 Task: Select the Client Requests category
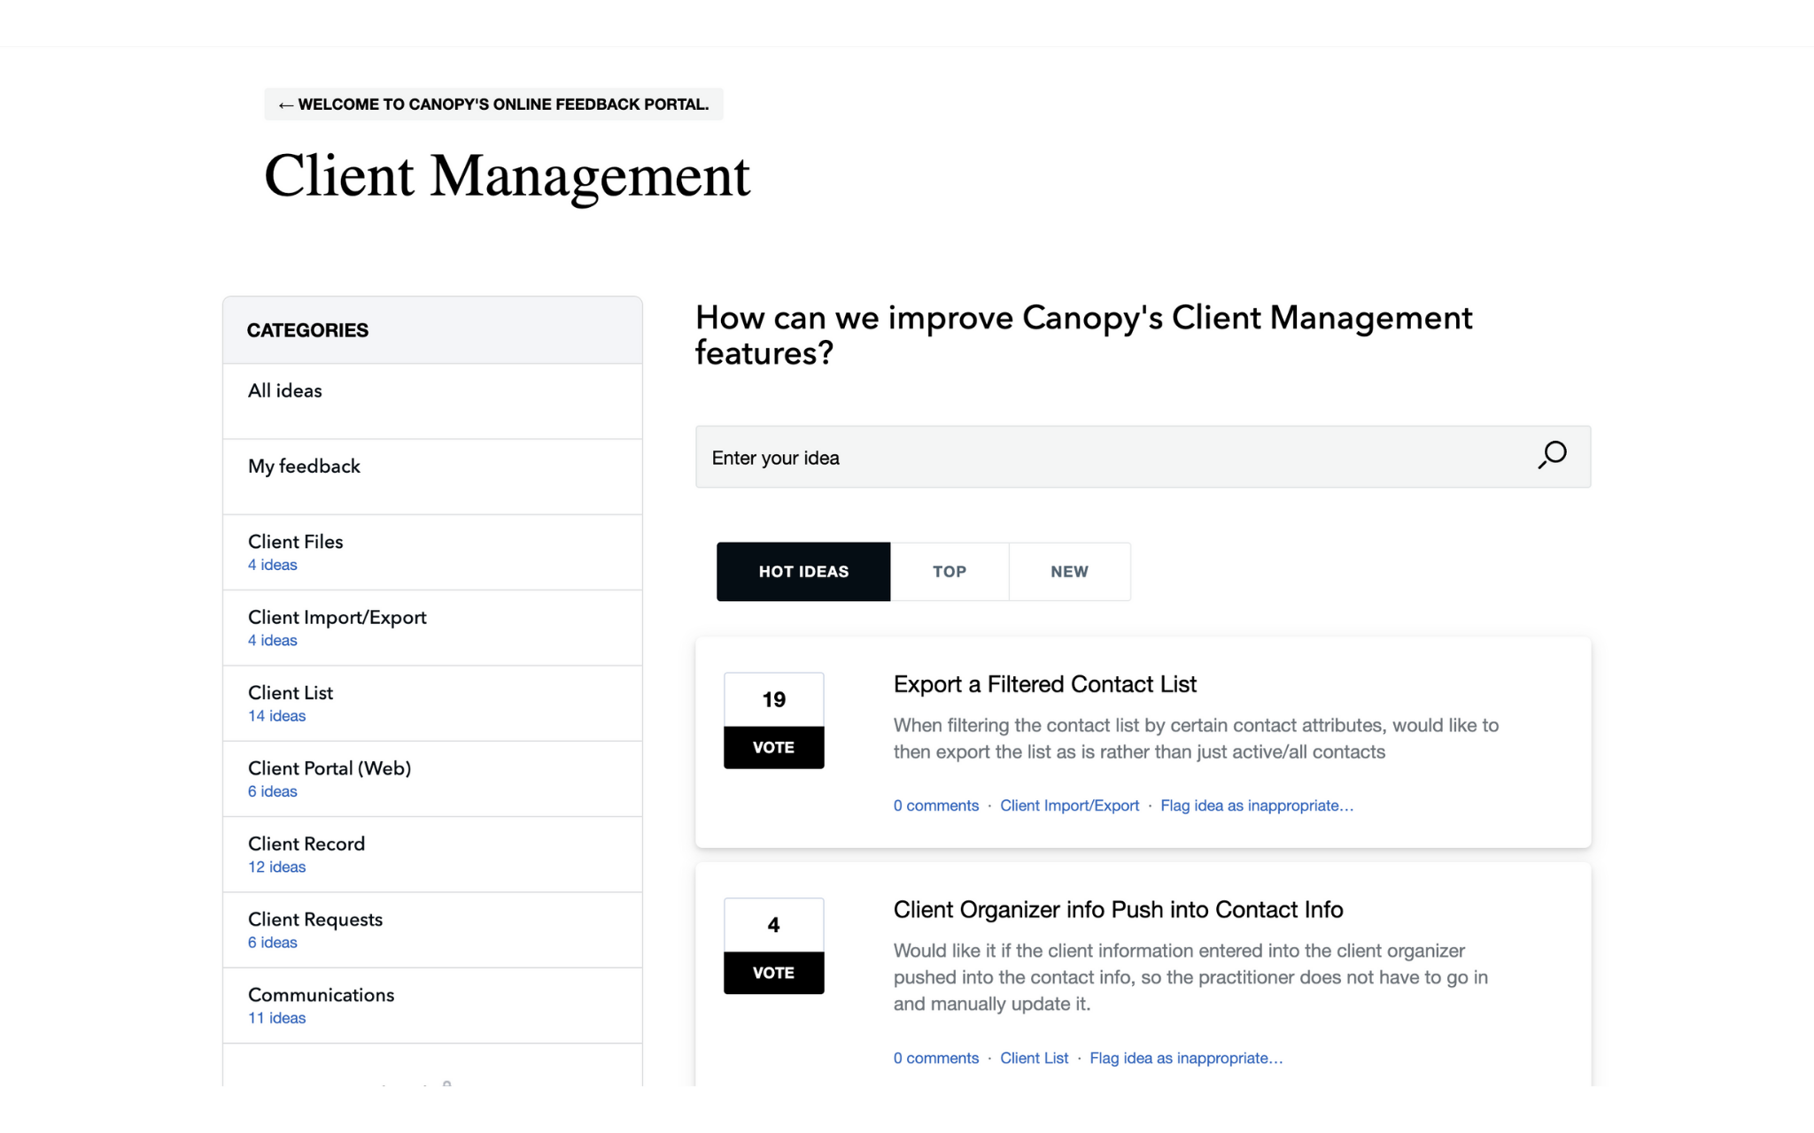click(x=314, y=920)
